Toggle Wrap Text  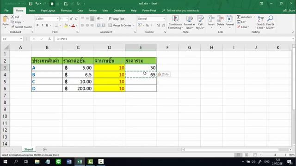coord(117,18)
